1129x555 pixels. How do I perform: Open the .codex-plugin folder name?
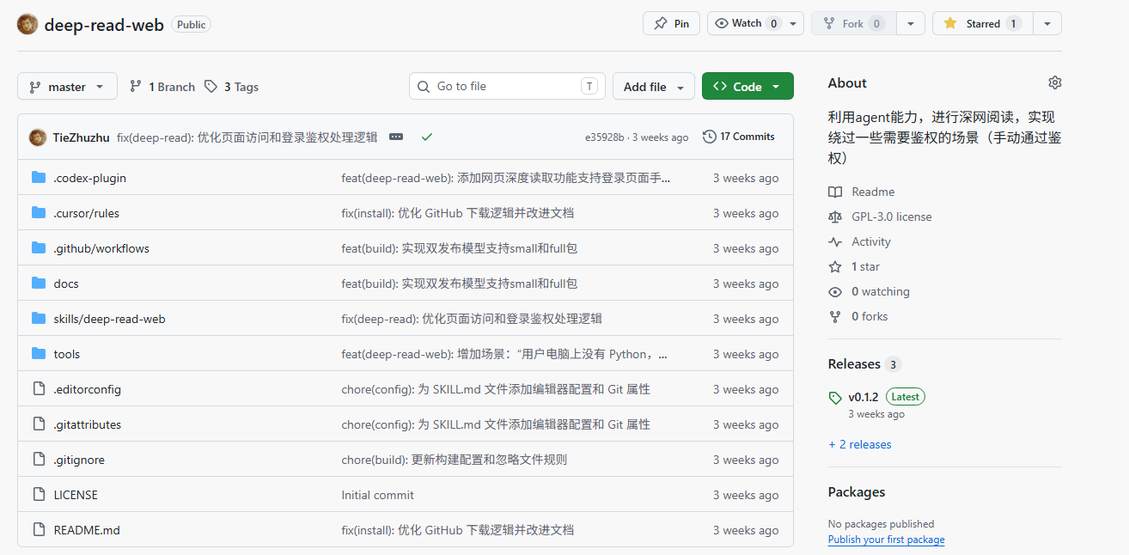90,178
